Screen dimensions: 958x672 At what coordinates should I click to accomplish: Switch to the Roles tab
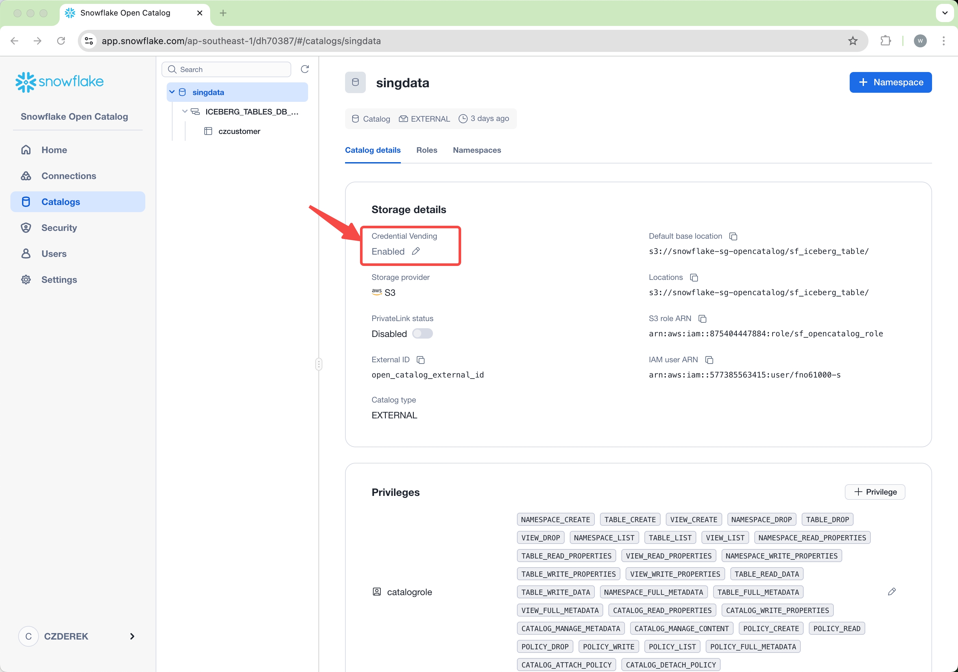(426, 150)
